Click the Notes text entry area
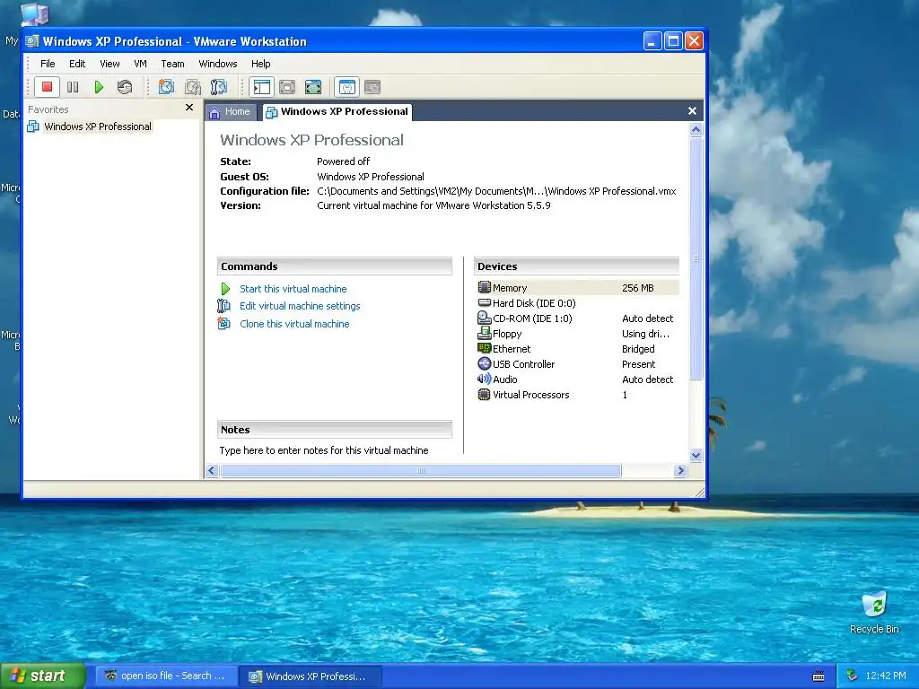Viewport: 919px width, 689px height. point(324,450)
